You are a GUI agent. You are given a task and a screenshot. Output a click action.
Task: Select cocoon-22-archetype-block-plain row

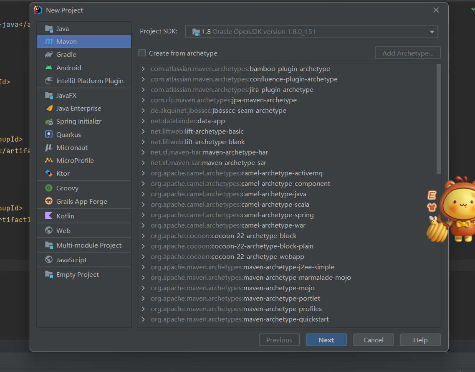287,246
